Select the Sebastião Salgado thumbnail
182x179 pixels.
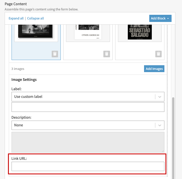click(140, 33)
